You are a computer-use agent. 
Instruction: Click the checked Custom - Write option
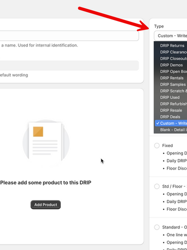(171, 123)
